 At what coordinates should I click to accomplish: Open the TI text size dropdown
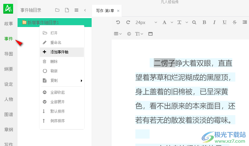click(x=139, y=34)
